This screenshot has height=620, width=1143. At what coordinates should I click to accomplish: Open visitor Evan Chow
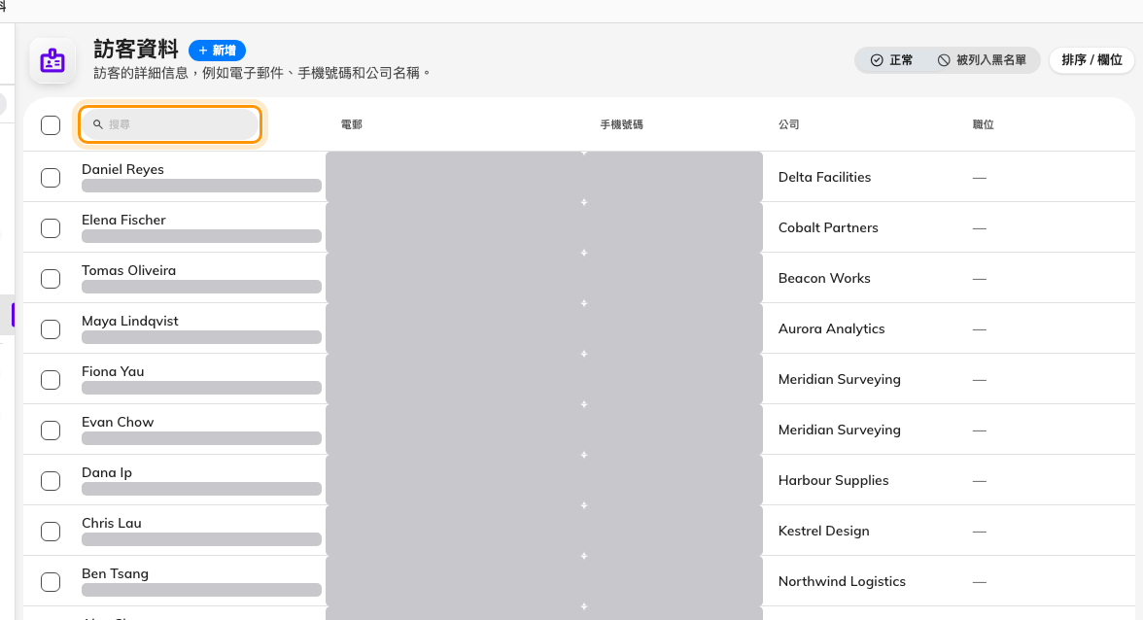[118, 422]
